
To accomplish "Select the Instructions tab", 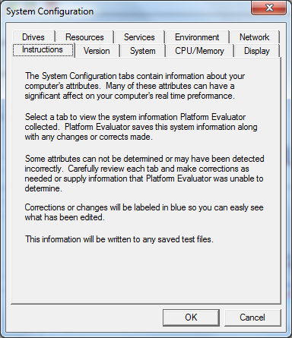I will (x=43, y=49).
